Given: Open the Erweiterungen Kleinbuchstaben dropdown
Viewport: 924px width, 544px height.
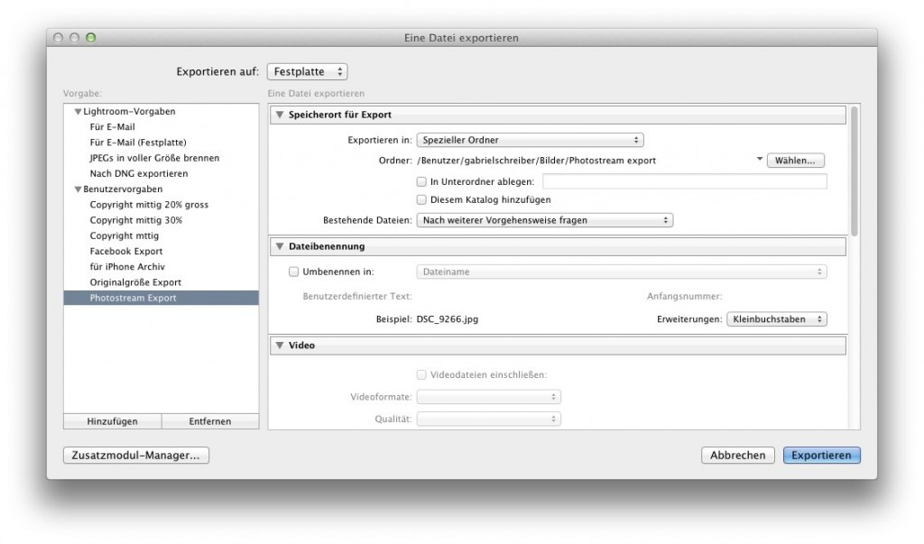Looking at the screenshot, I should point(777,318).
